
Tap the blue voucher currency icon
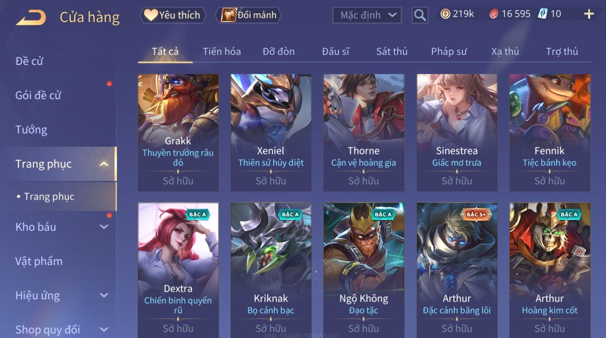543,14
